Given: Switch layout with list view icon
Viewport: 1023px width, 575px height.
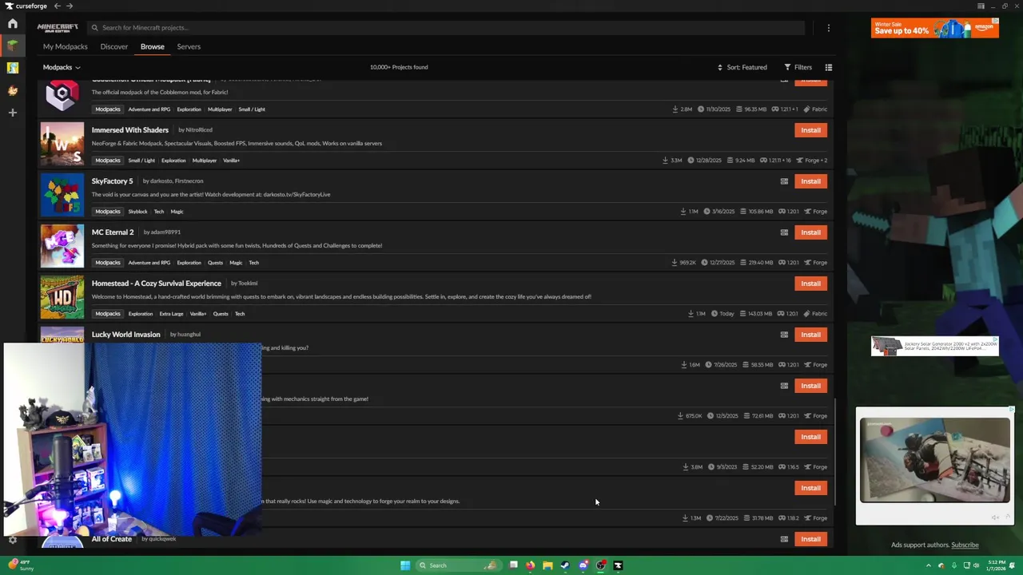Looking at the screenshot, I should [x=829, y=67].
